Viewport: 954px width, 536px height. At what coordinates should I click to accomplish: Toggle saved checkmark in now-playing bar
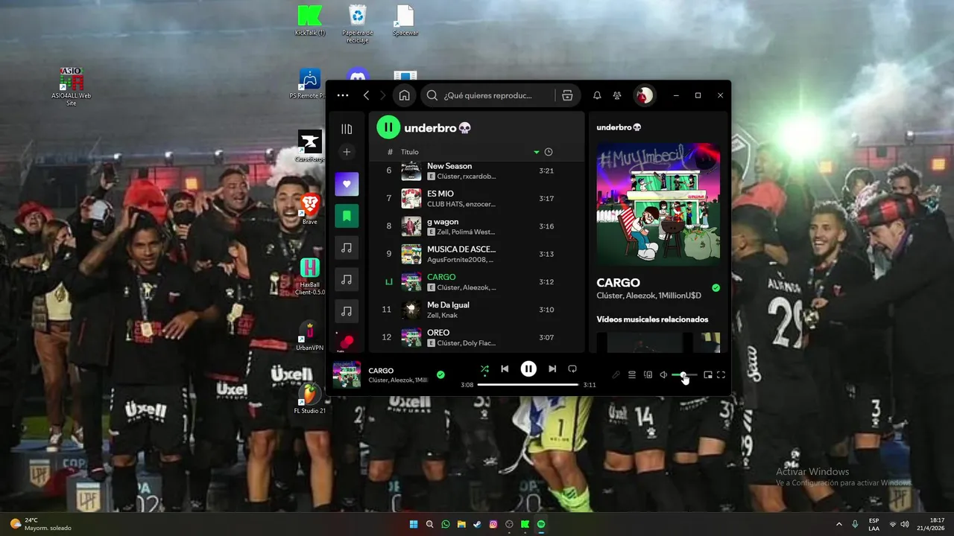(440, 374)
